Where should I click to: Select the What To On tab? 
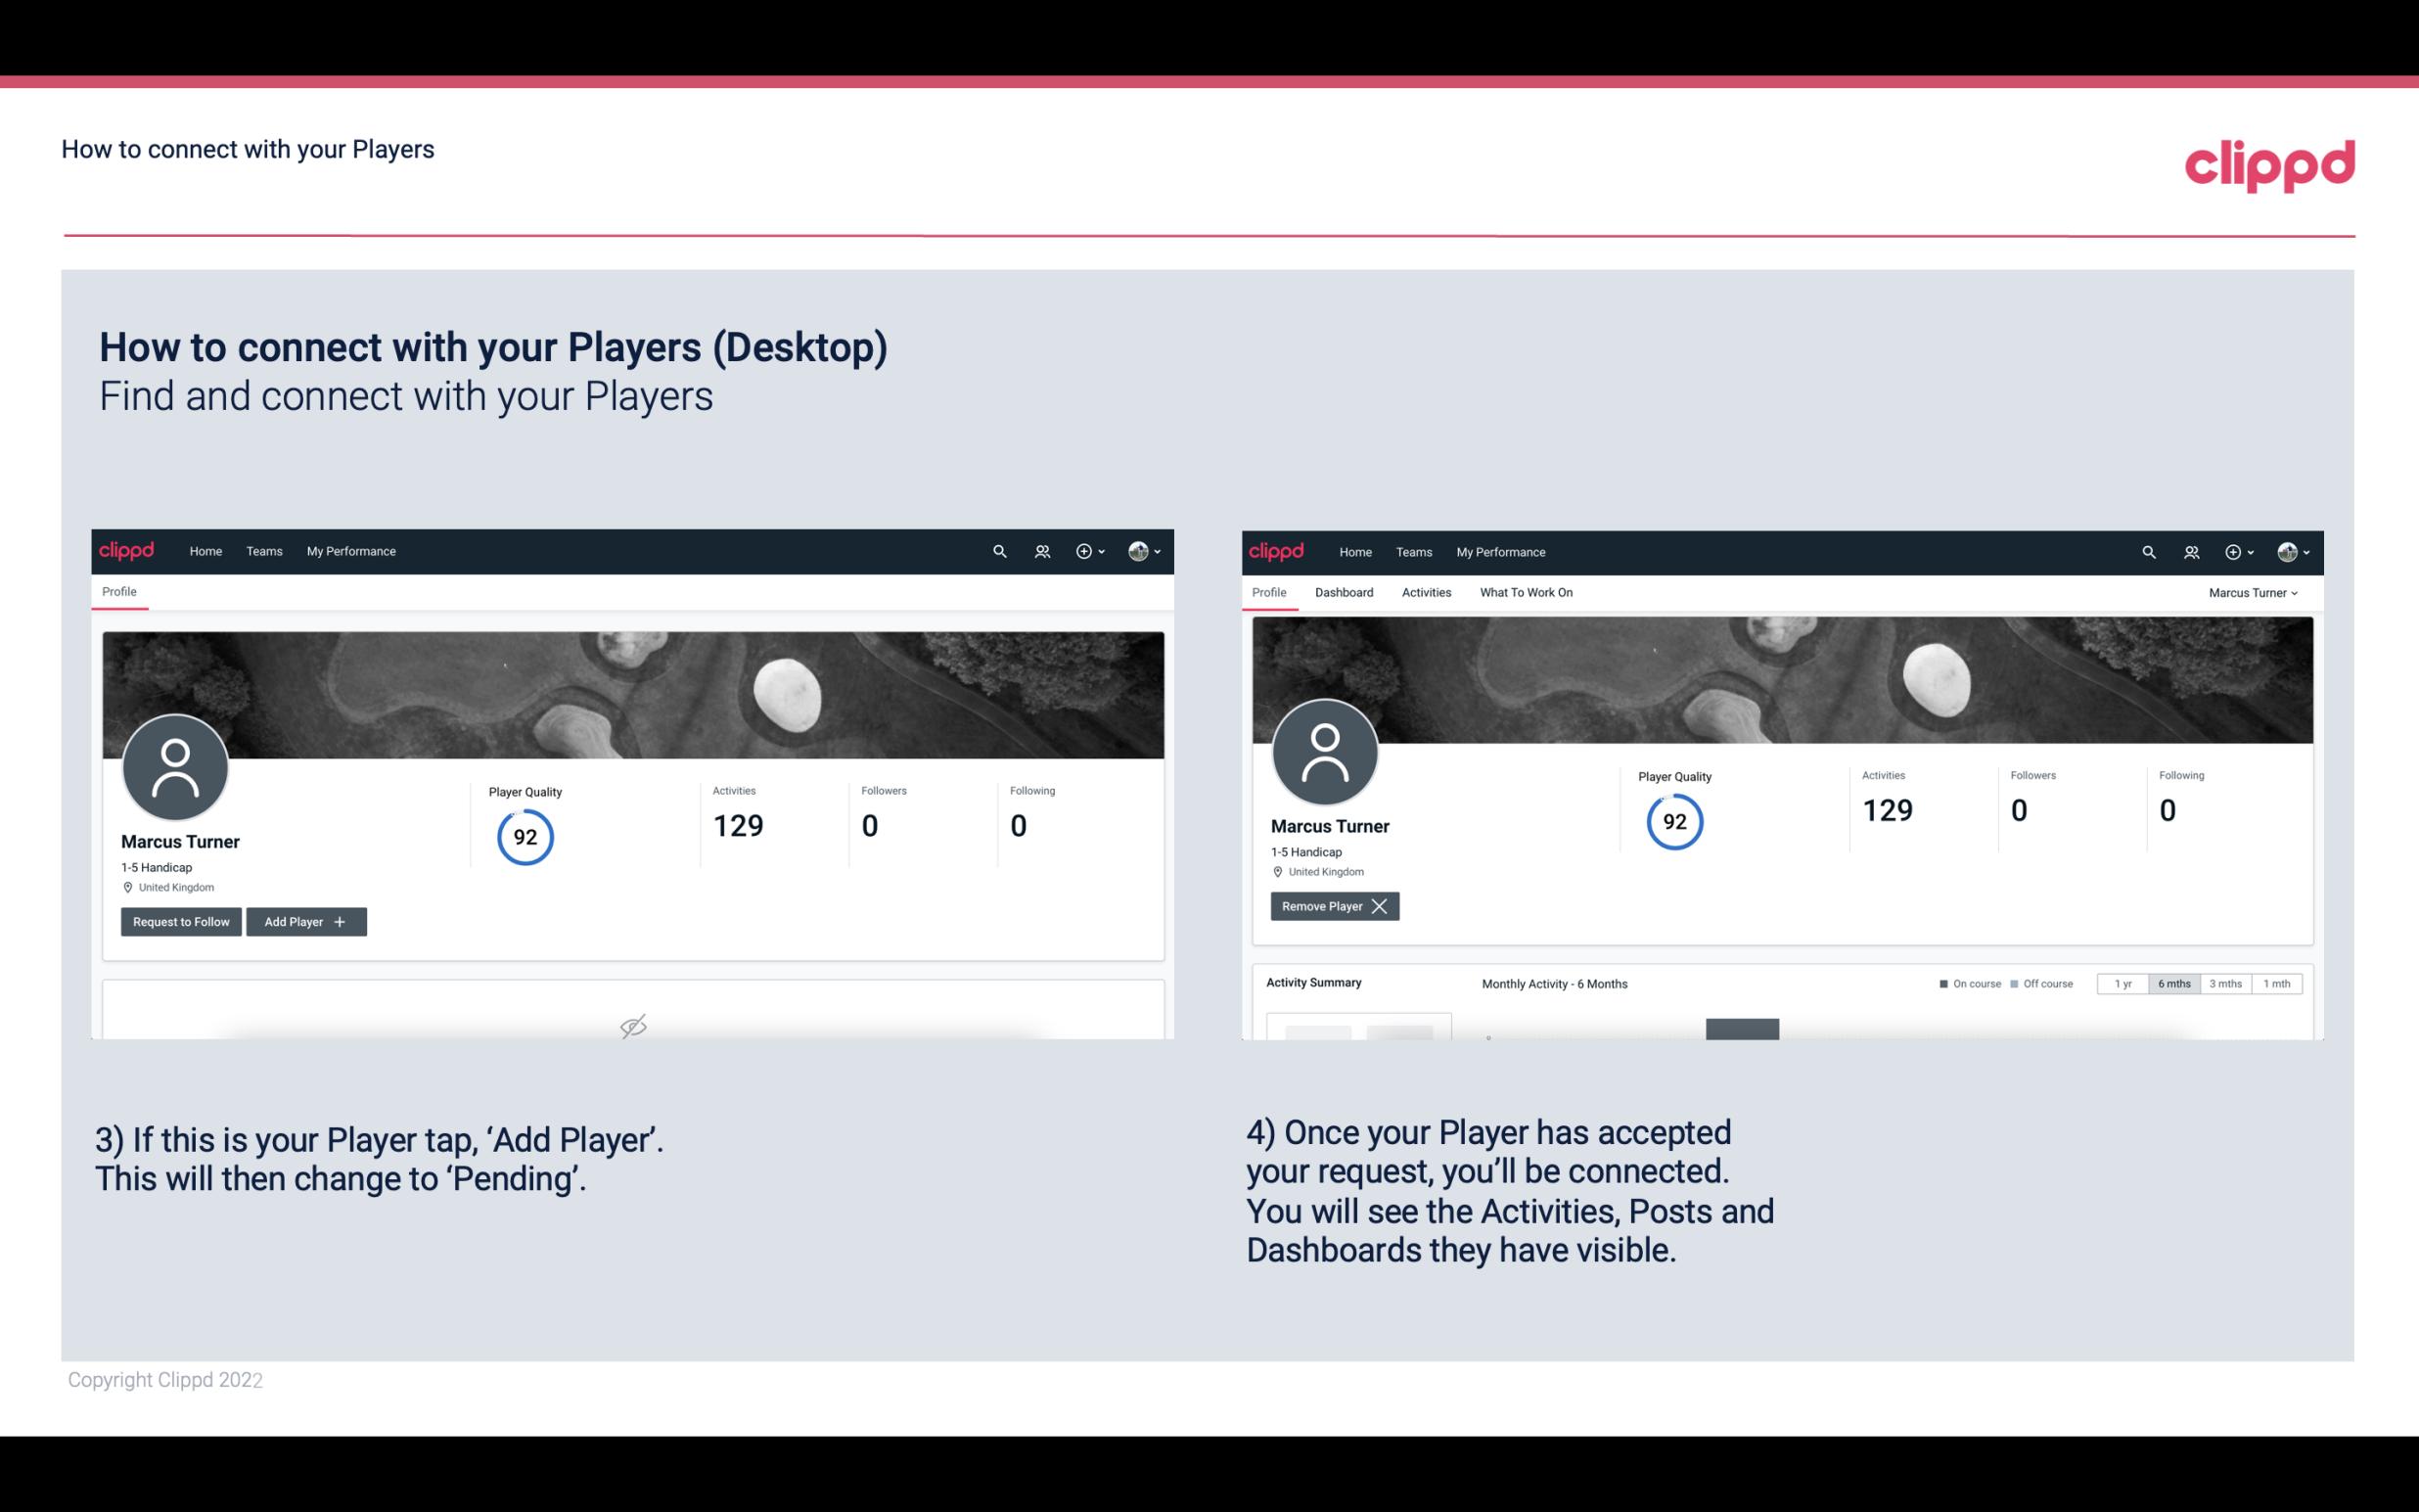coord(1526,592)
